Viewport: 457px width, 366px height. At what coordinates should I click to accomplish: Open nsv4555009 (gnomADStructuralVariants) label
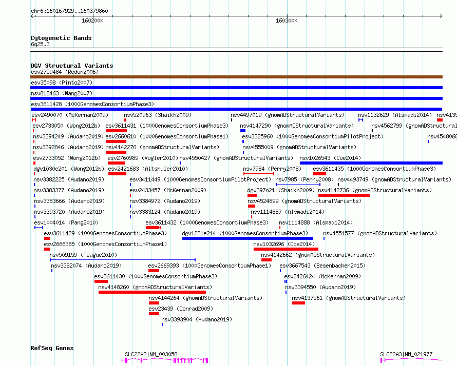(x=299, y=147)
